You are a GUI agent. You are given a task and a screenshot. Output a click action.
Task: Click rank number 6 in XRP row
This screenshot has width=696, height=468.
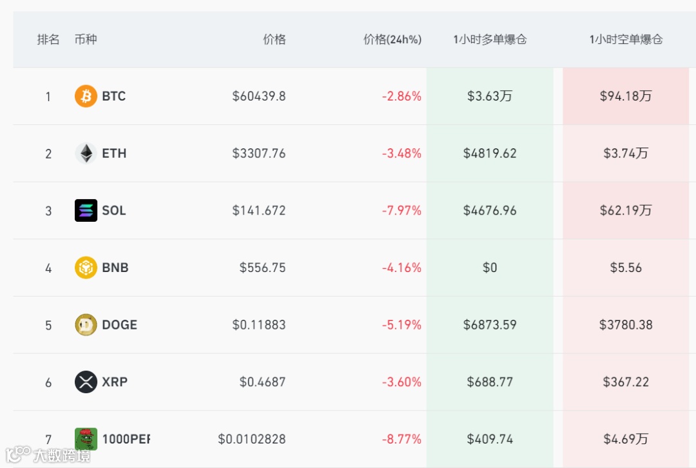(x=48, y=382)
